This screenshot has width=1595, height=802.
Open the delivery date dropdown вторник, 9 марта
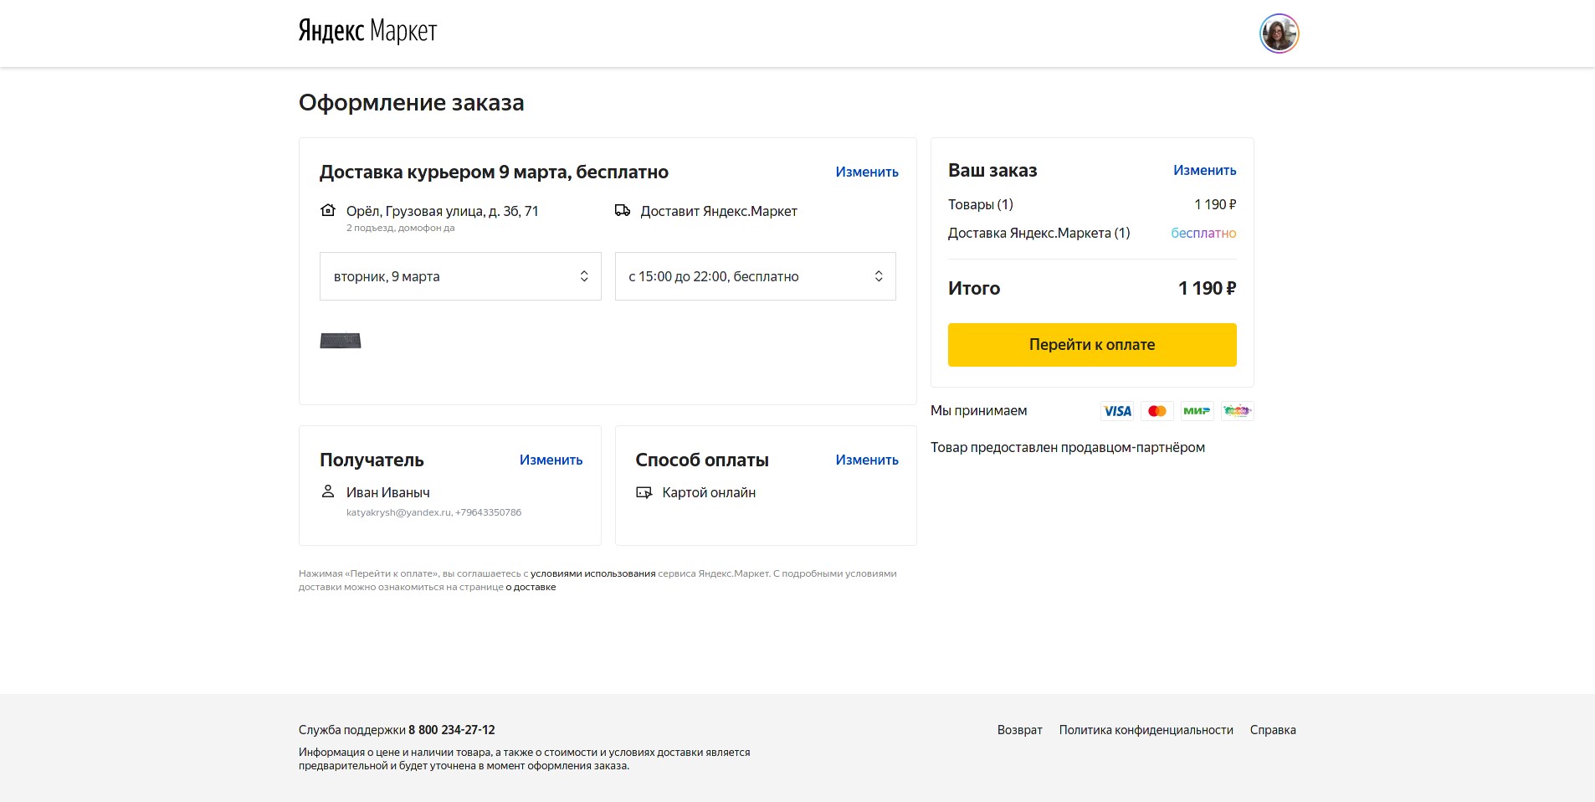(x=460, y=276)
